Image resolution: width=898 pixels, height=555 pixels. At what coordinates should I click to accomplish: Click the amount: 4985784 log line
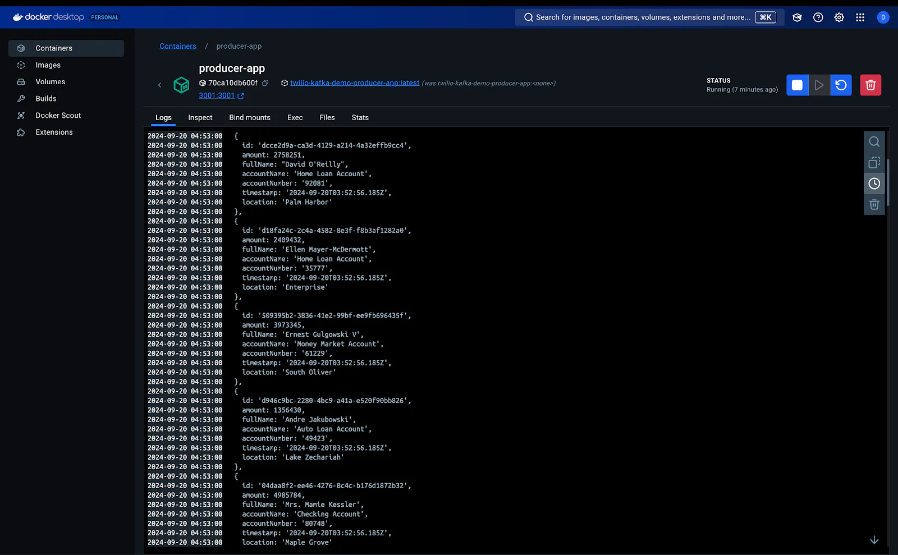point(273,496)
